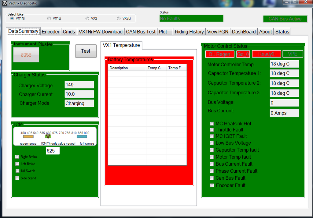Tick the Low Bus Voltage checkbox
Screen dimensions: 313x218
212,143
